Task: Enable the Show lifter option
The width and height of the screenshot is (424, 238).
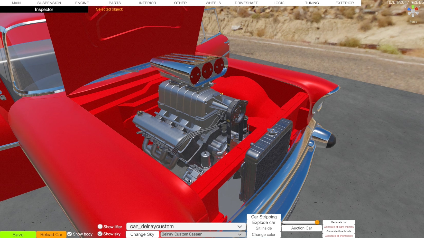Action: click(100, 226)
